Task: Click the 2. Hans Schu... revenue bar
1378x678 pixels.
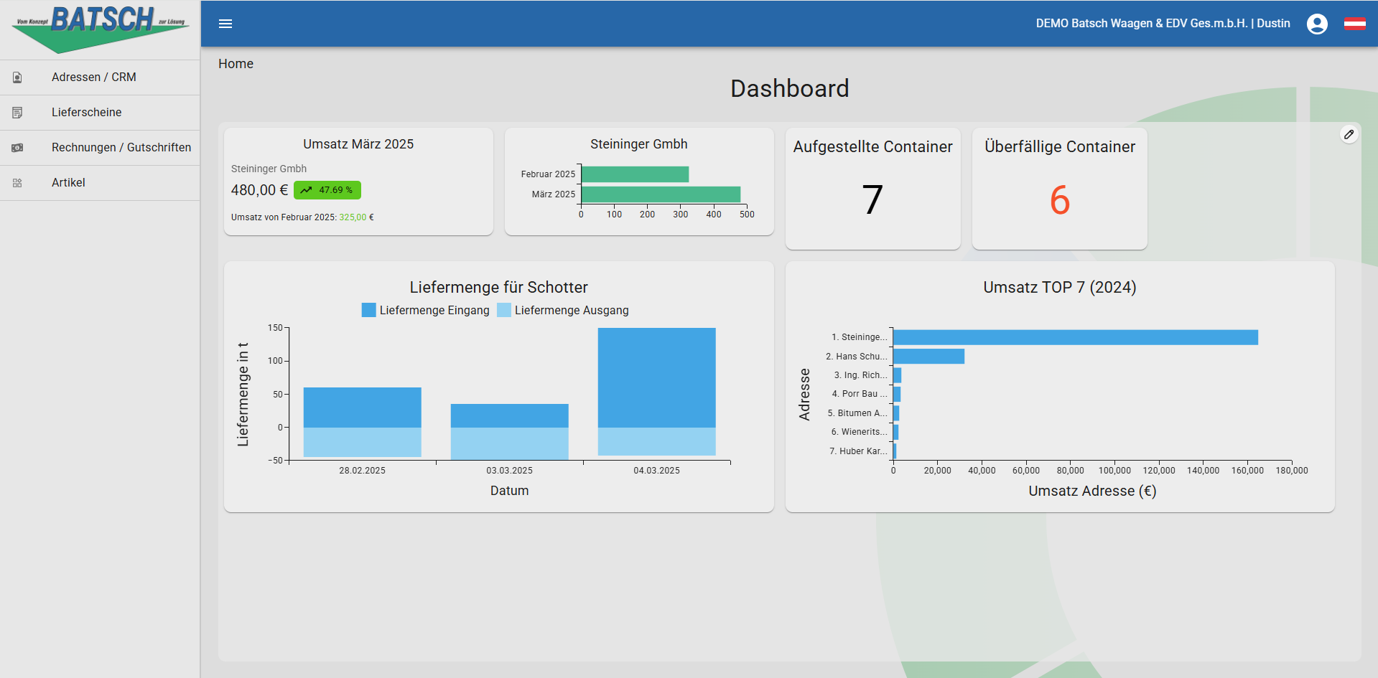Action: tap(928, 357)
